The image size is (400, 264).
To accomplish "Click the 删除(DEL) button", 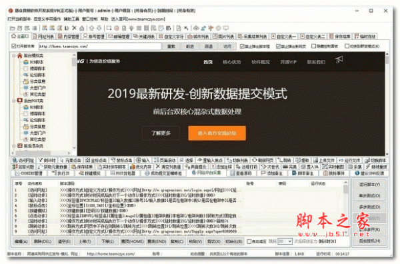I will click(x=43, y=241).
